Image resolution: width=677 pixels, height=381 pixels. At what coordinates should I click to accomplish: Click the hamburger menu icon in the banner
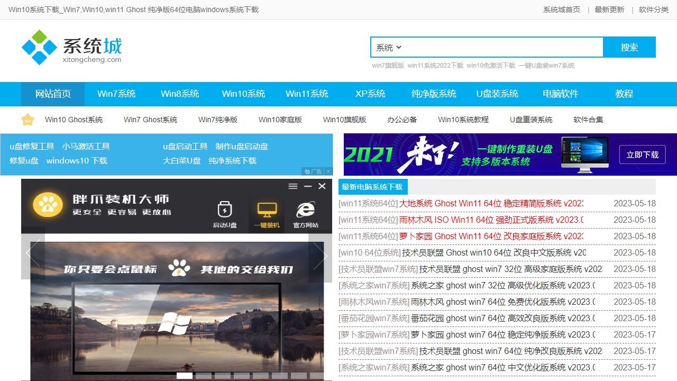293,186
